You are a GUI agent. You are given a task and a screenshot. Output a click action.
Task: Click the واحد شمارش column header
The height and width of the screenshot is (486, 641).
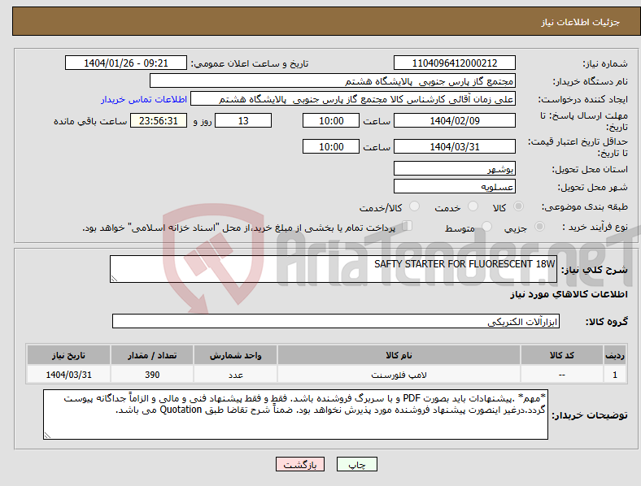coord(235,355)
